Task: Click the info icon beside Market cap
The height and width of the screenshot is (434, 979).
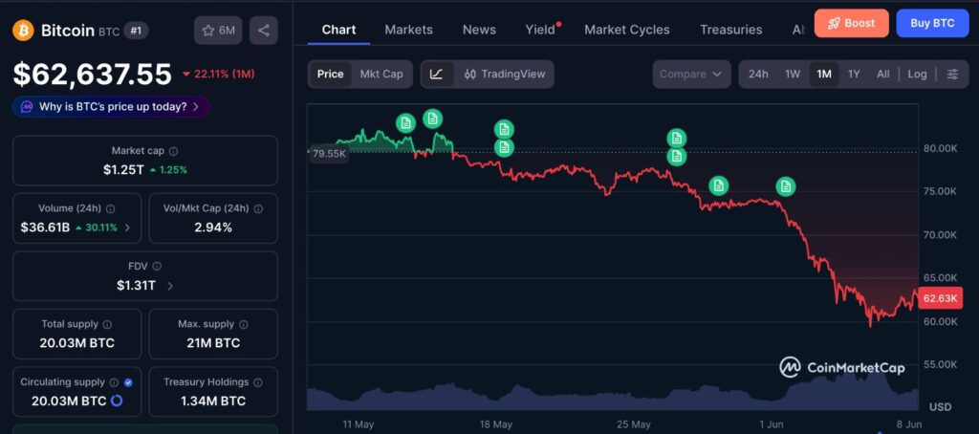Action: tap(174, 151)
